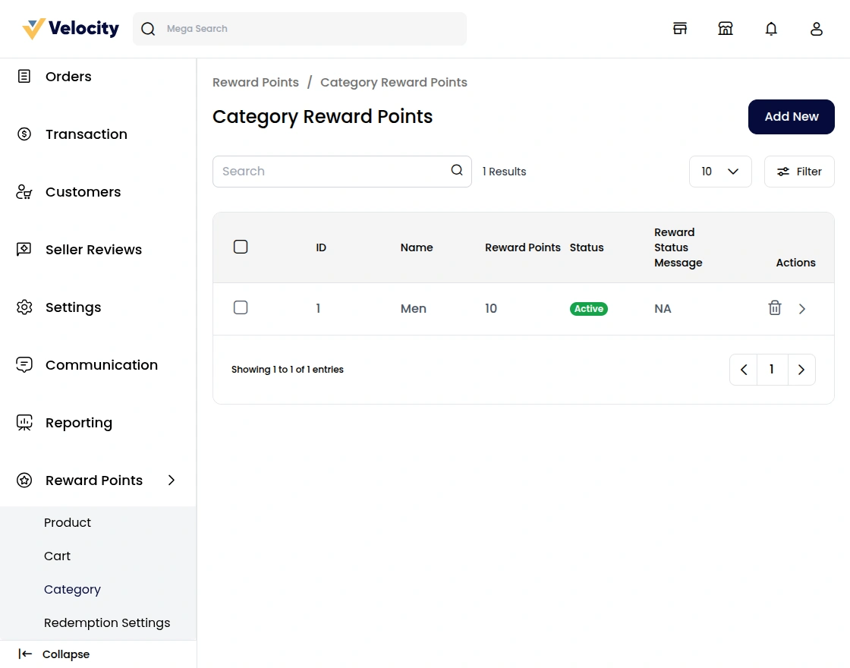Click the 1 Results label

504,172
